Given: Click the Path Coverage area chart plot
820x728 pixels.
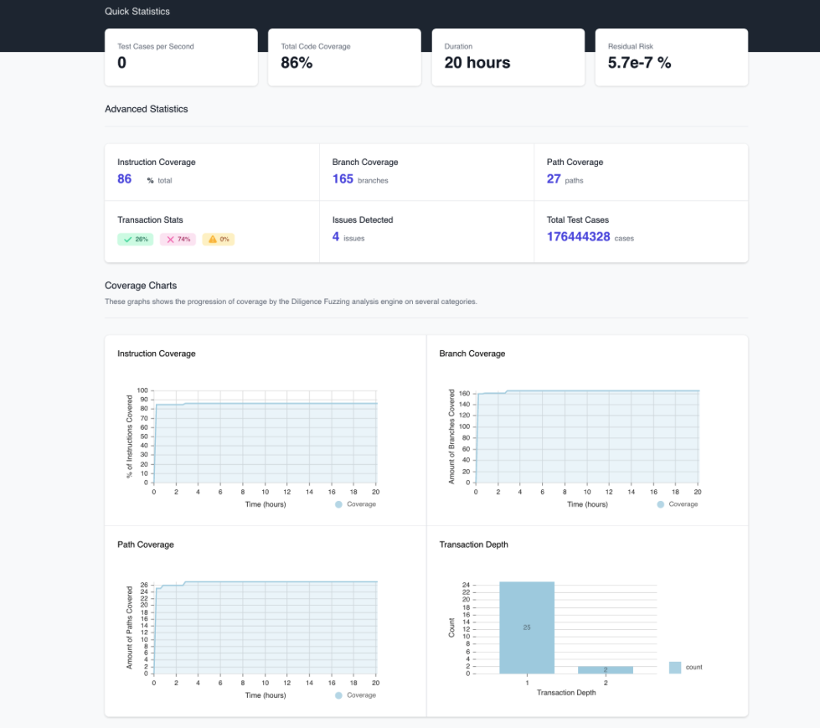Looking at the screenshot, I should pyautogui.click(x=265, y=628).
